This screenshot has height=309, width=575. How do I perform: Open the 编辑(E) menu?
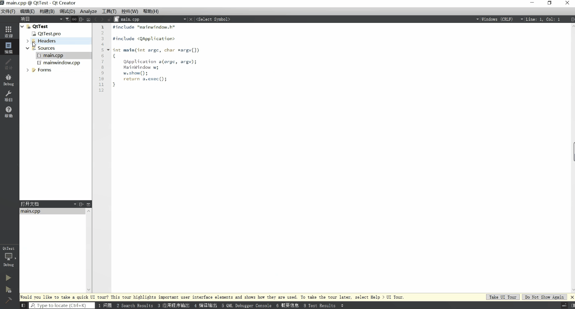coord(27,11)
